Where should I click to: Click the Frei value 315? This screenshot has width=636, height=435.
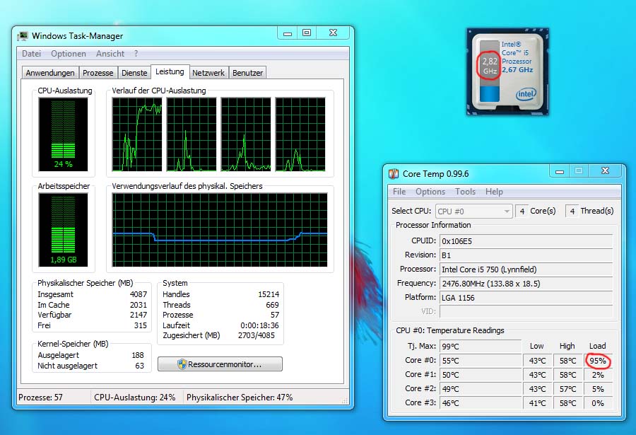141,325
